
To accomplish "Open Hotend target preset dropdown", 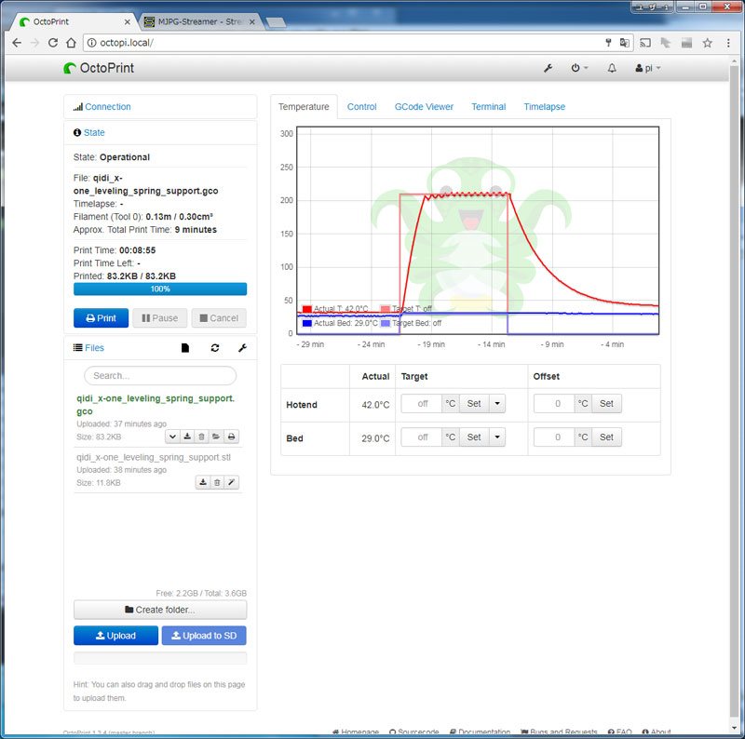I will (497, 404).
